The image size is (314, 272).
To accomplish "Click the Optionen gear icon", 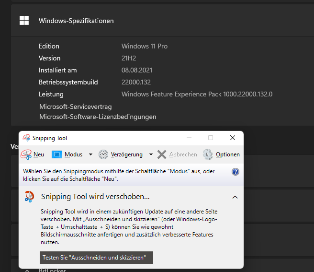I will (208, 154).
